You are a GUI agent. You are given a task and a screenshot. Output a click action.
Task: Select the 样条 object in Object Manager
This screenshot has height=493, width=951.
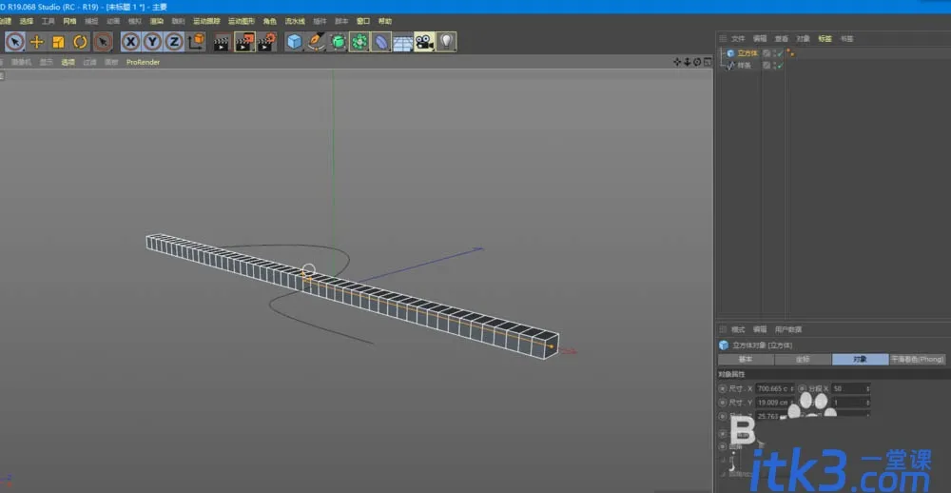click(x=745, y=65)
